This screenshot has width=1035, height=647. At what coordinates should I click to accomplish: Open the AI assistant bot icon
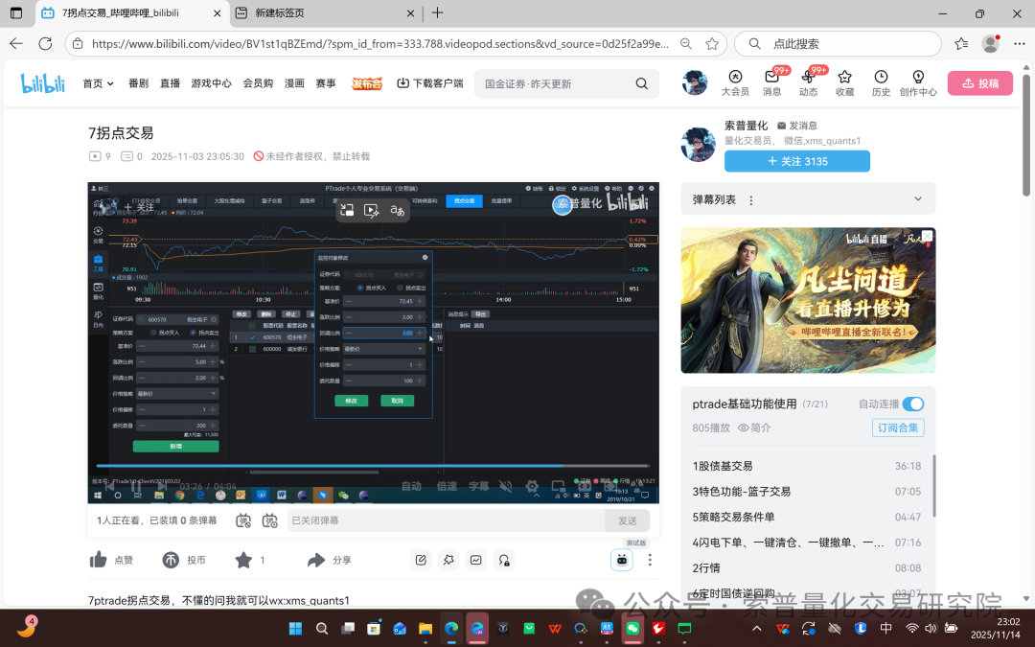[622, 560]
